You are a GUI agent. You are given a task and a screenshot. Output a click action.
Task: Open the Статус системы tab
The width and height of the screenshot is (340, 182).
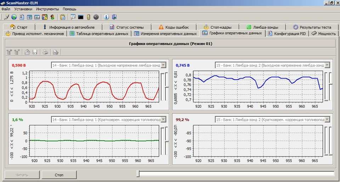tap(127, 27)
